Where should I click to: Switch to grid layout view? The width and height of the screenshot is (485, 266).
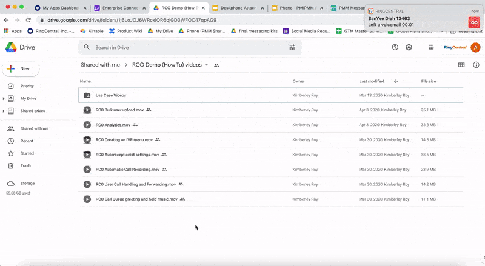click(461, 65)
